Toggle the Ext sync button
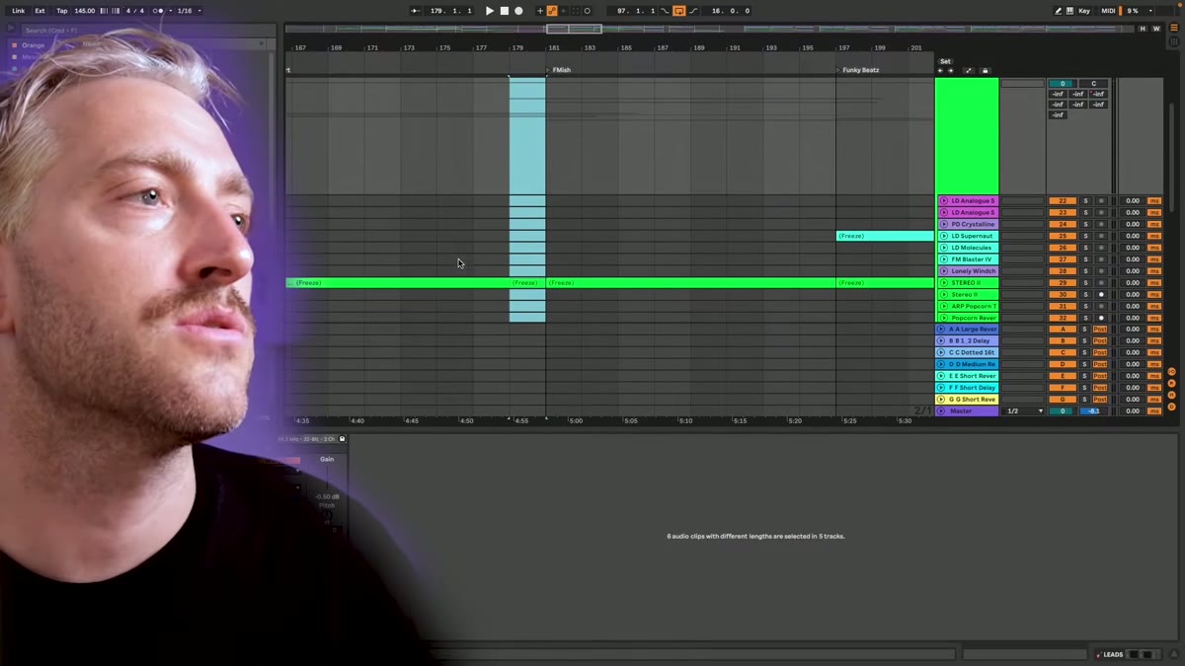This screenshot has width=1185, height=666. tap(39, 11)
